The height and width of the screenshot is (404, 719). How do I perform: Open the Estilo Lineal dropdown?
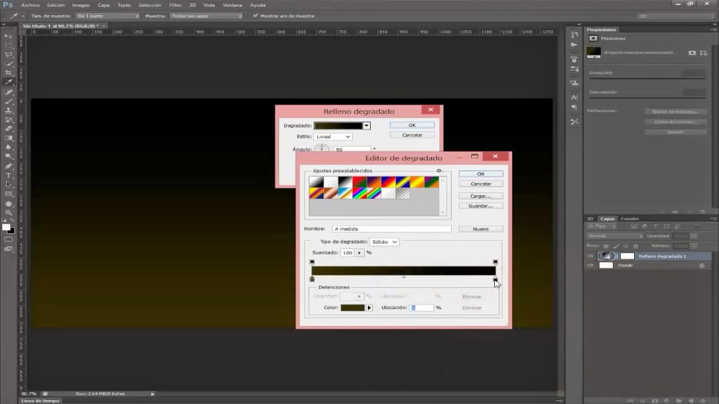click(x=333, y=136)
